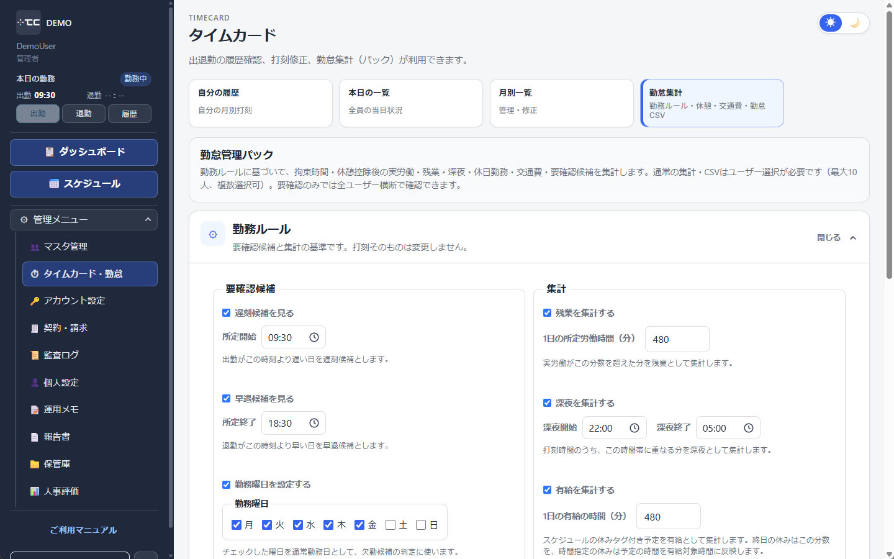Click the sun light-mode icon
Screen dimensions: 894x559
831,23
